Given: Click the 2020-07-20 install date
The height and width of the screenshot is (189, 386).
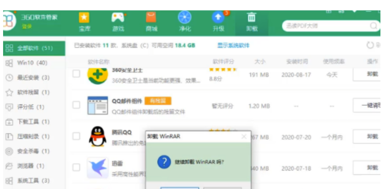Looking at the screenshot, I should pos(296,137).
